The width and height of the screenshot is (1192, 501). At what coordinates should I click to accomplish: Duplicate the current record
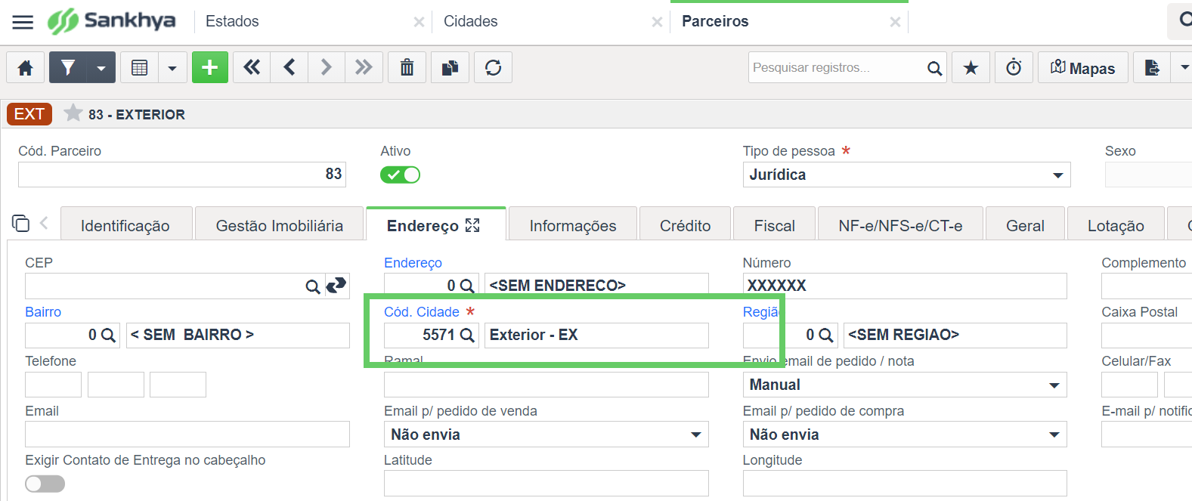click(x=450, y=68)
